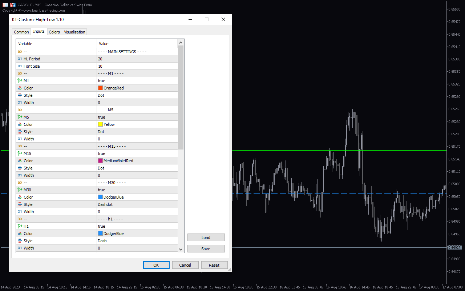Switch to the Colors tab
The width and height of the screenshot is (465, 291).
(54, 32)
